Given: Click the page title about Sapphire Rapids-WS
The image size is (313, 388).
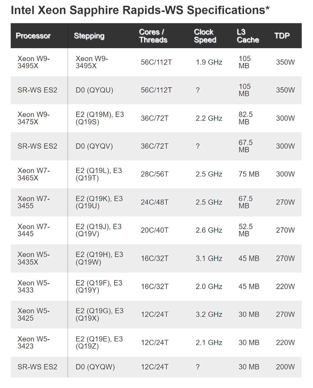Looking at the screenshot, I should [x=140, y=10].
